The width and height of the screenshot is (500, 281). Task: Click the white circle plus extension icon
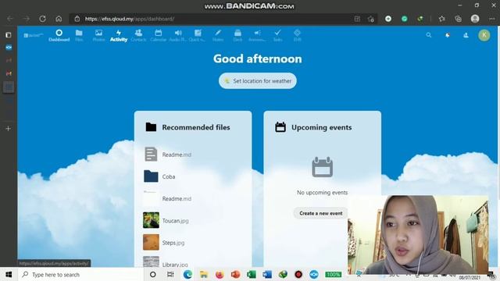click(x=388, y=19)
